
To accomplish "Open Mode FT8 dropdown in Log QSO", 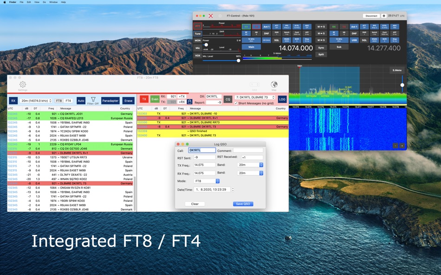I will coord(207,181).
